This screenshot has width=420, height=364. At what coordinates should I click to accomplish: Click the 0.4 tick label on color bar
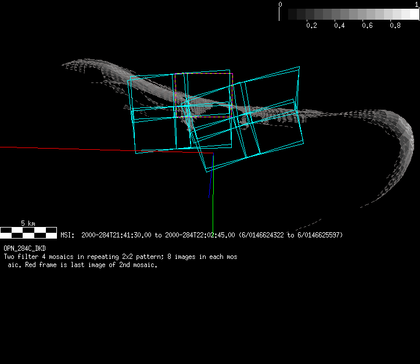click(339, 26)
